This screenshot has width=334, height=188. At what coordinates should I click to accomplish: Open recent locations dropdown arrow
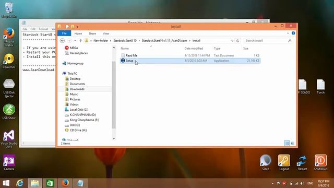(75, 41)
